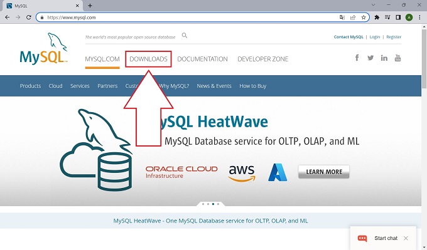Open the MySQL YouTube icon
The height and width of the screenshot is (250, 427).
(397, 58)
